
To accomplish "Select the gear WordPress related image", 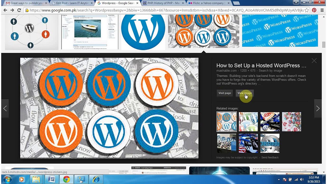I will point(270,143).
